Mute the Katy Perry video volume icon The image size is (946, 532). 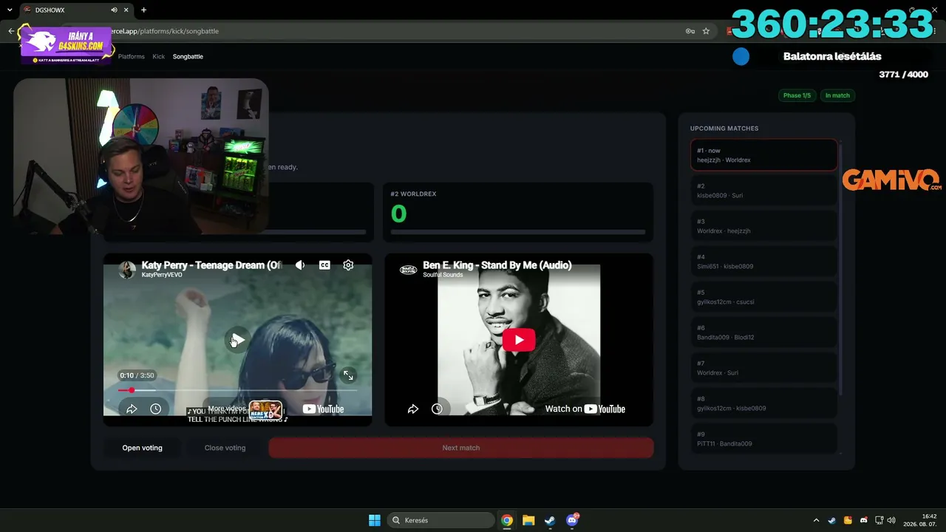[300, 265]
